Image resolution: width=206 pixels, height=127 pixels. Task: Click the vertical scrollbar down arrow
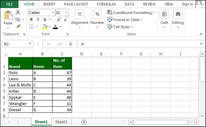pos(202,116)
